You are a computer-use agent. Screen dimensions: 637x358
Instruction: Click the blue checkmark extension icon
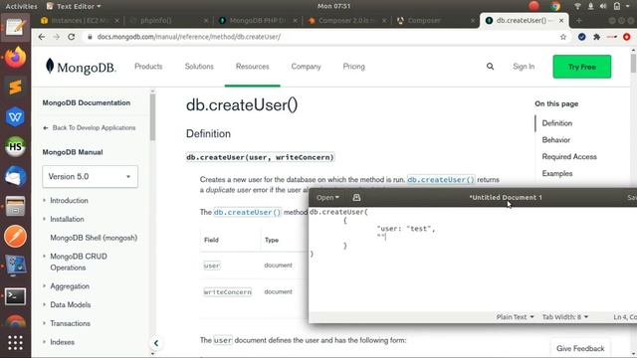click(x=581, y=37)
